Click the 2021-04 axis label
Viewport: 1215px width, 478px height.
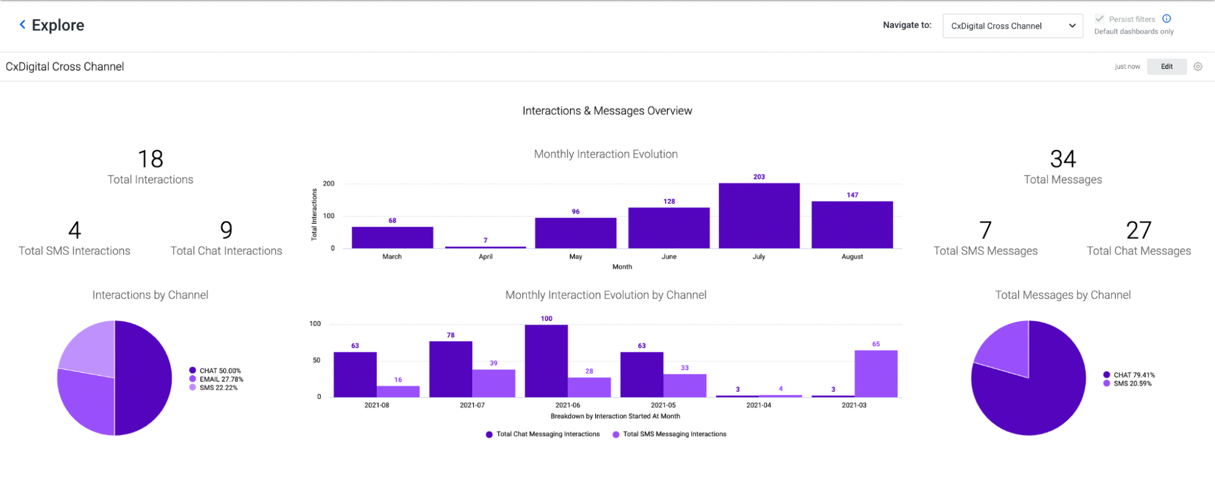click(x=759, y=405)
